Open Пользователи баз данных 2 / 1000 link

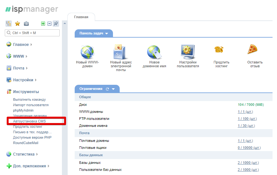(x=248, y=170)
